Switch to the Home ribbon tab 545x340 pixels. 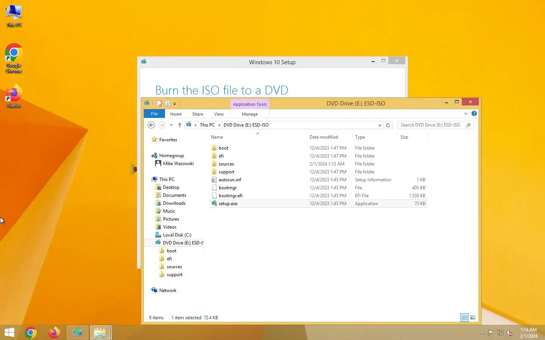point(176,114)
